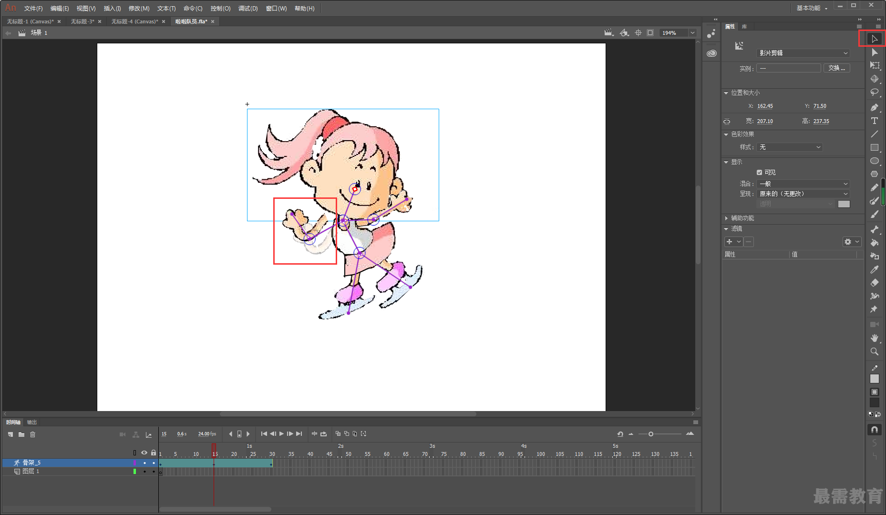Expand the 辅助功能 section
This screenshot has height=515, width=886.
726,218
